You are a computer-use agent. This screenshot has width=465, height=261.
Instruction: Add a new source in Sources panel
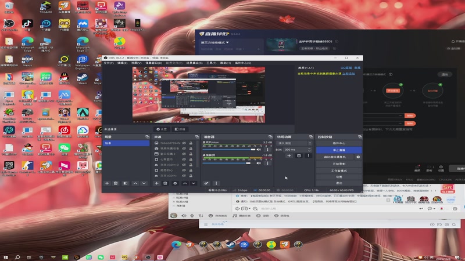click(x=156, y=183)
